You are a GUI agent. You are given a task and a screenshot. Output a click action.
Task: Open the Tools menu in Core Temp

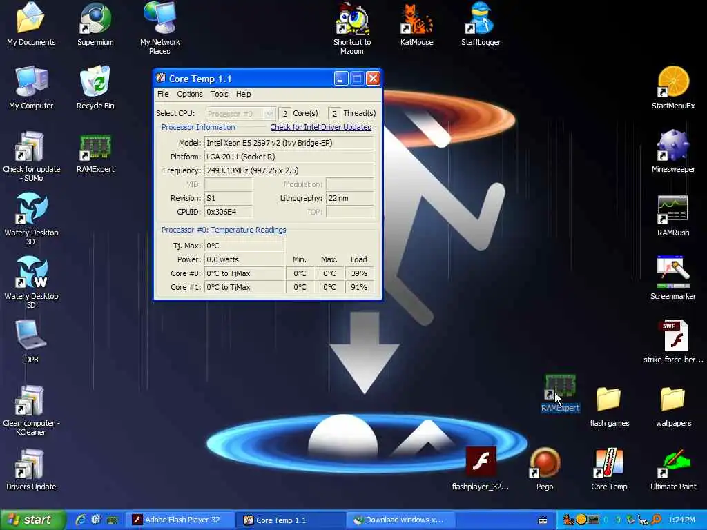pyautogui.click(x=219, y=94)
